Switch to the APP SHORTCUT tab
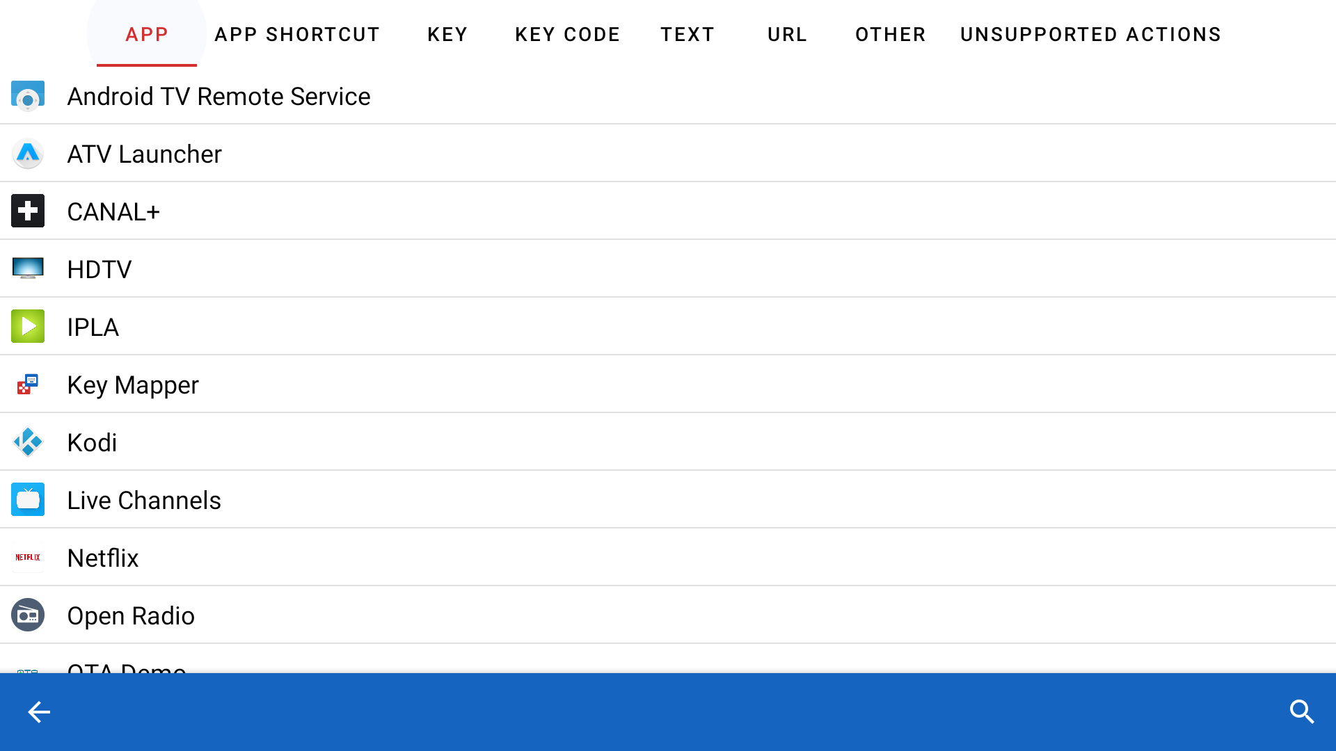The height and width of the screenshot is (751, 1336). [x=297, y=34]
